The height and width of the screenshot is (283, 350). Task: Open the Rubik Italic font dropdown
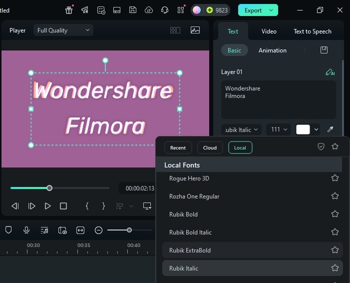tap(241, 129)
